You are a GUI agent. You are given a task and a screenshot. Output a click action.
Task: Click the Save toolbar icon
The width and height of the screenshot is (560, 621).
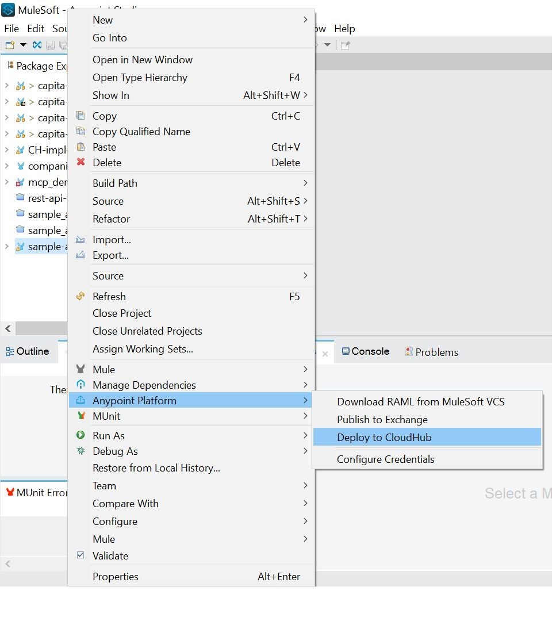[50, 45]
